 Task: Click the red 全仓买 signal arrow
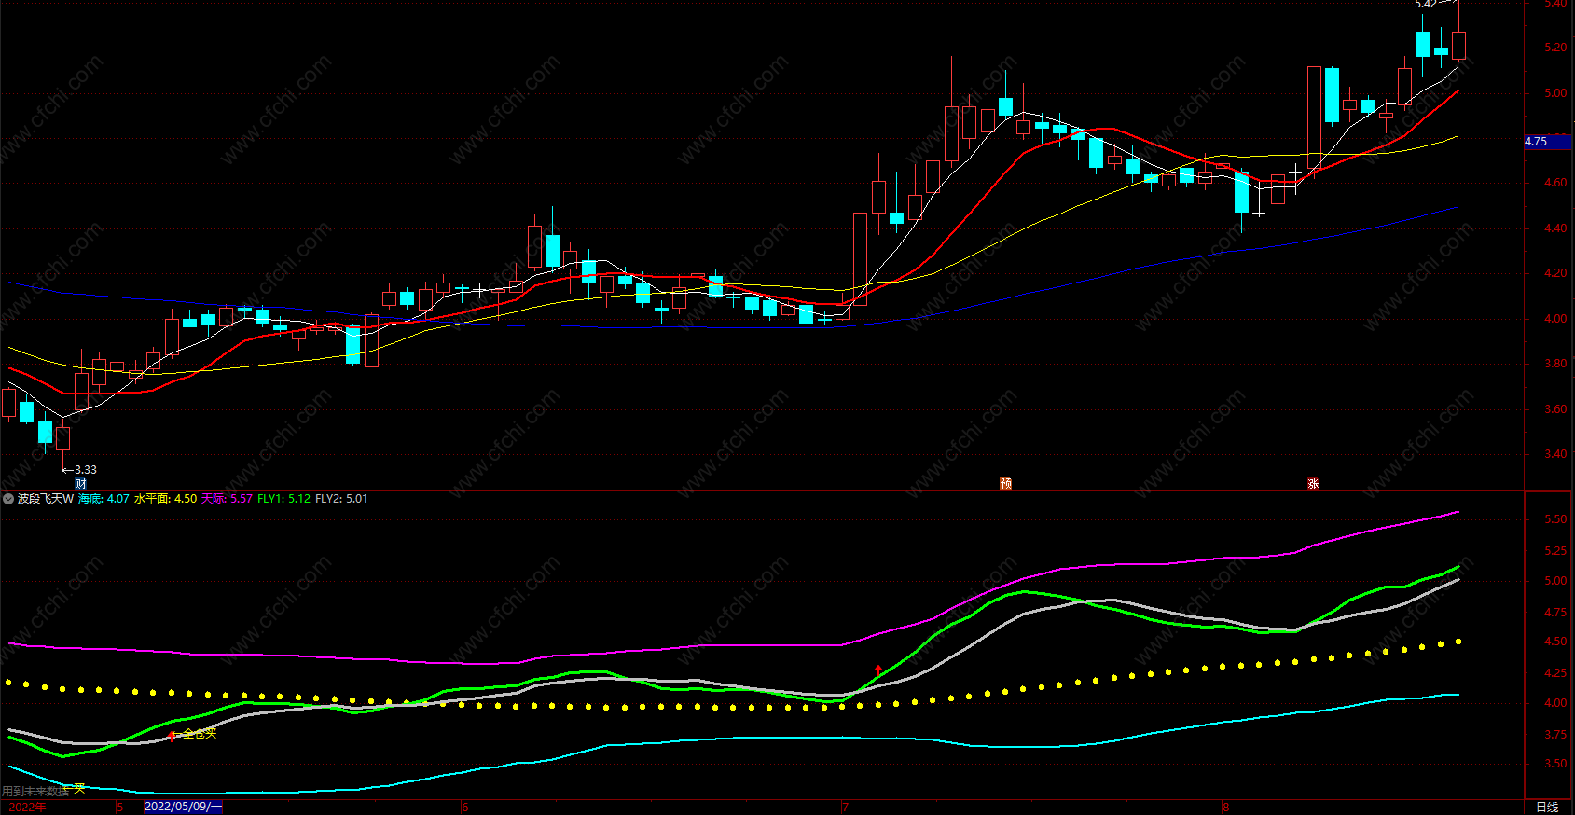(173, 736)
